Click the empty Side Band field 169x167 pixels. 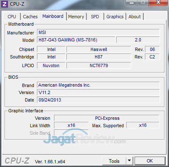pos(71,133)
